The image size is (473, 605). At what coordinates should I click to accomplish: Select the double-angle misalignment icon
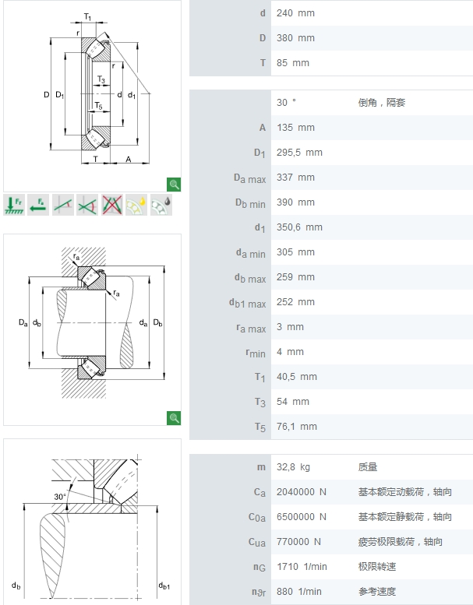click(x=87, y=205)
